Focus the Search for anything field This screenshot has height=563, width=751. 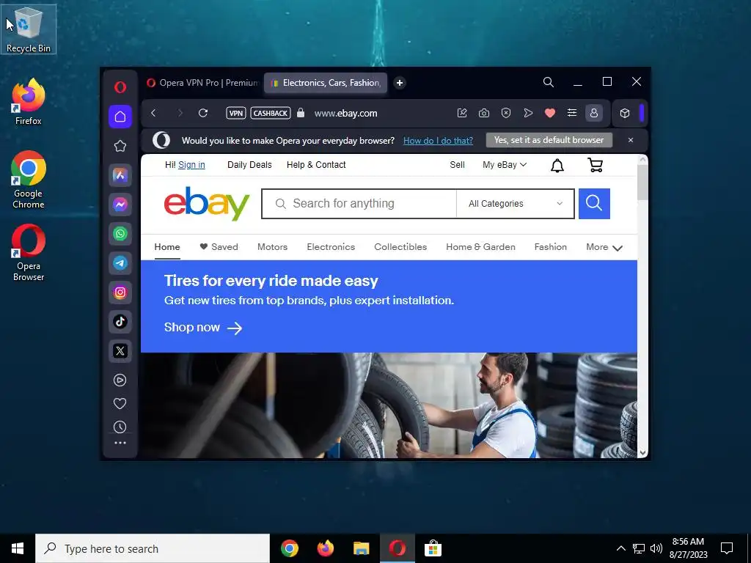359,204
